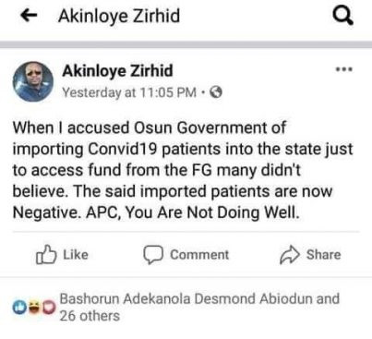Open Akinloye Zirhid's profile picture
This screenshot has height=339, width=372.
[x=32, y=81]
